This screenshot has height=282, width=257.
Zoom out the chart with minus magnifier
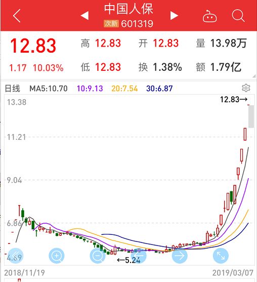pyautogui.click(x=98, y=256)
